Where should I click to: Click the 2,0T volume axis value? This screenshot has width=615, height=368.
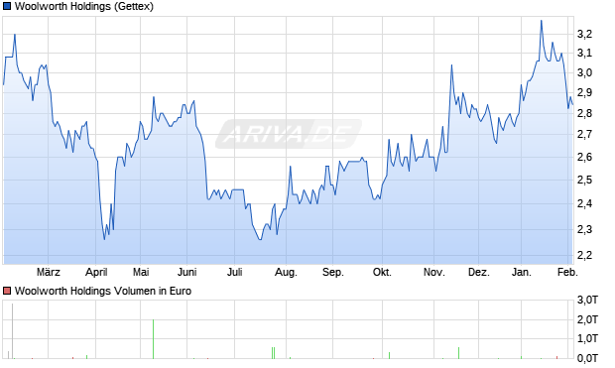(x=587, y=319)
